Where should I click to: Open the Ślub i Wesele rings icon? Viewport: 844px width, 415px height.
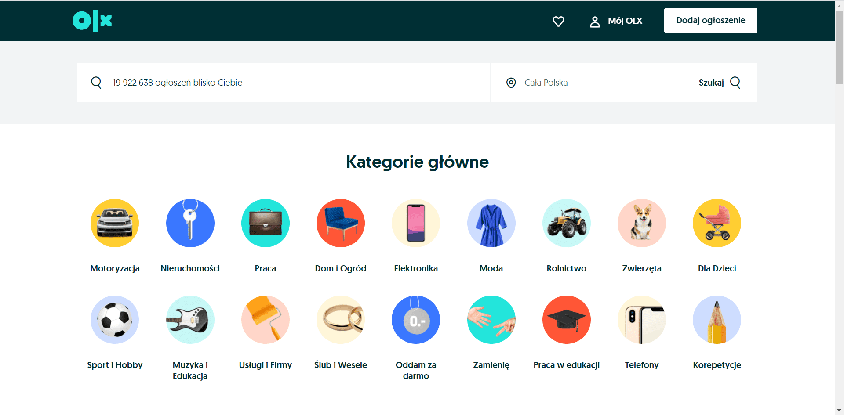coord(341,320)
